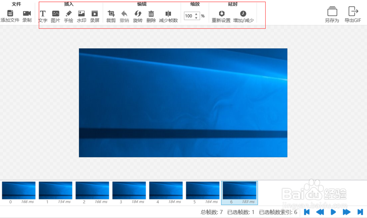This screenshot has width=367, height=218.
Task: Jump to the first frame
Action: [306, 212]
